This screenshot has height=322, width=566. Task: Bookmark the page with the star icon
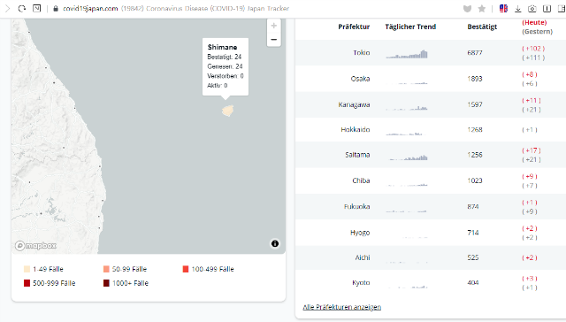[481, 8]
